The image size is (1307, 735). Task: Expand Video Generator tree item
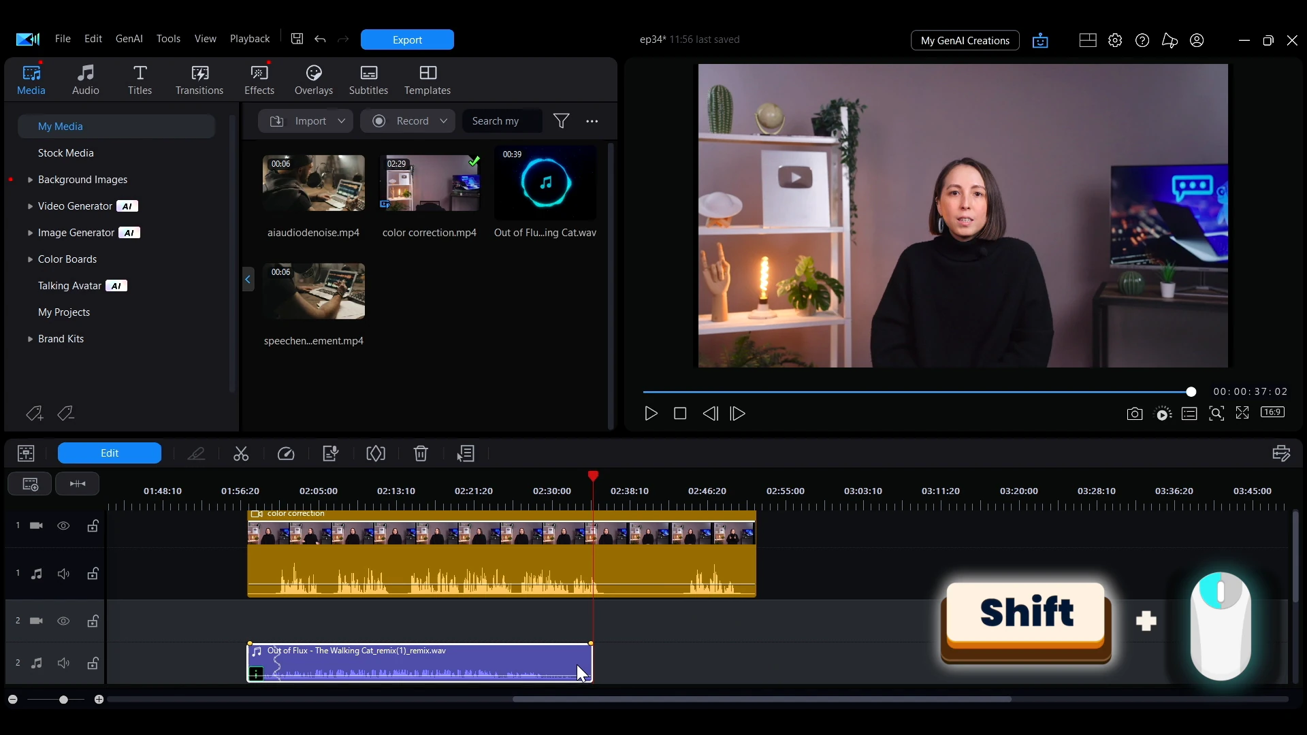pos(30,207)
